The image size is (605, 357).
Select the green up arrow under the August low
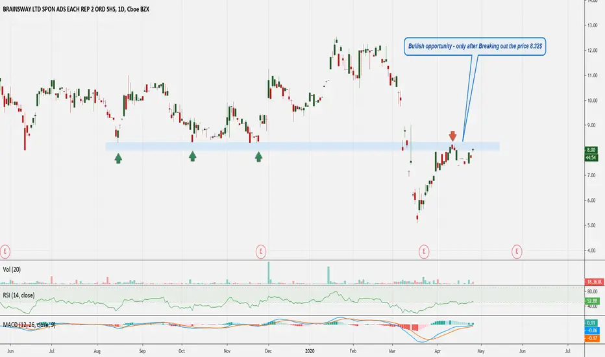click(x=118, y=158)
